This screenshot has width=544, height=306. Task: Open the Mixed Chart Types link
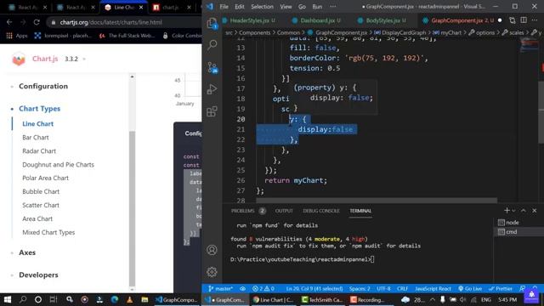point(48,232)
